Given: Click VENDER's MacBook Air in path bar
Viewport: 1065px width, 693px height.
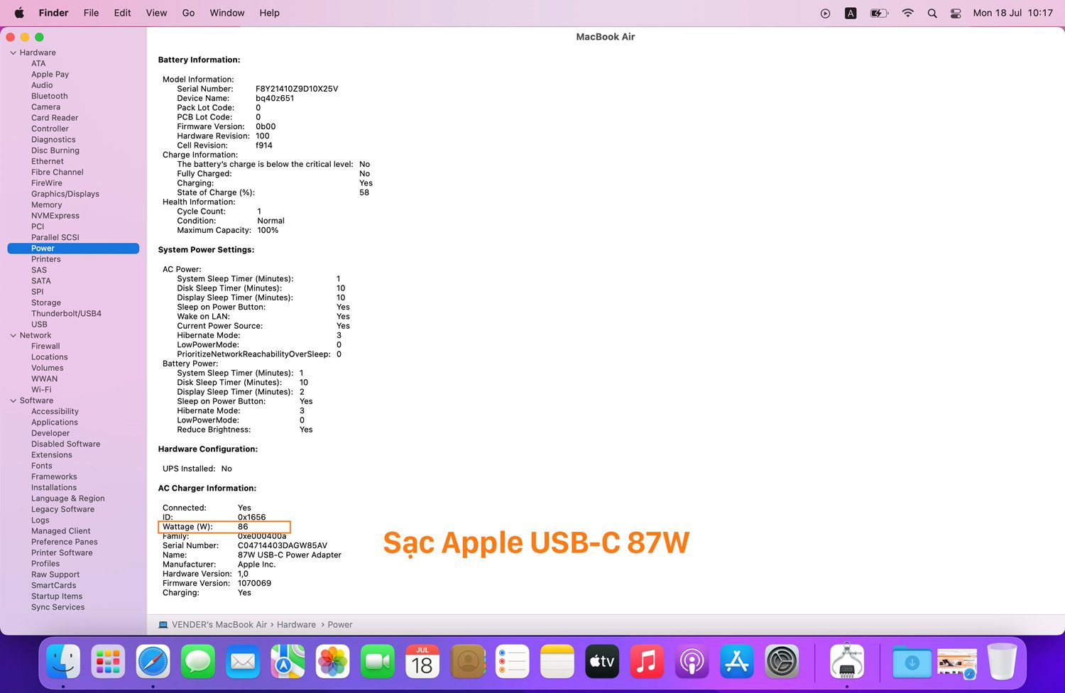Looking at the screenshot, I should [x=219, y=625].
